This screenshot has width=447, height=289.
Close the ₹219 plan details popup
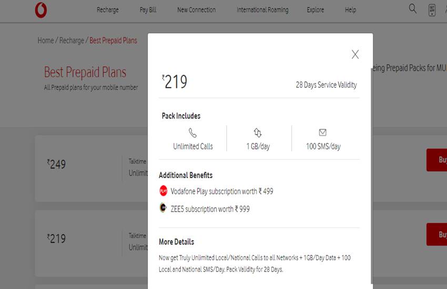click(x=355, y=55)
